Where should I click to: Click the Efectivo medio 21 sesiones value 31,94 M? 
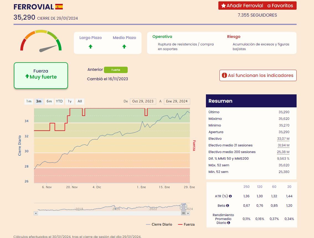coord(283,145)
